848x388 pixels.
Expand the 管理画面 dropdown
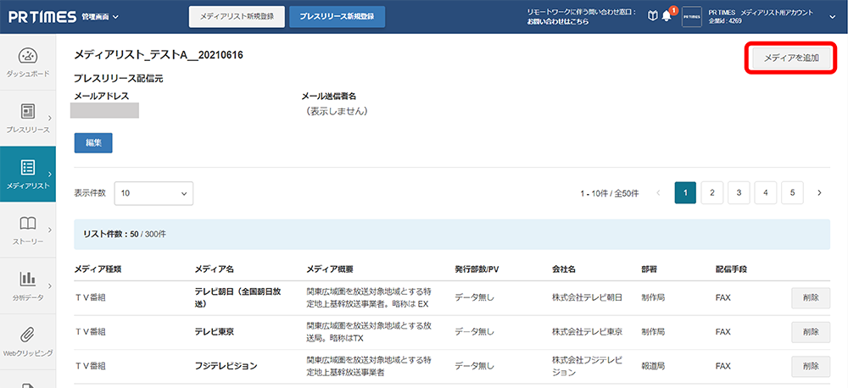click(100, 17)
